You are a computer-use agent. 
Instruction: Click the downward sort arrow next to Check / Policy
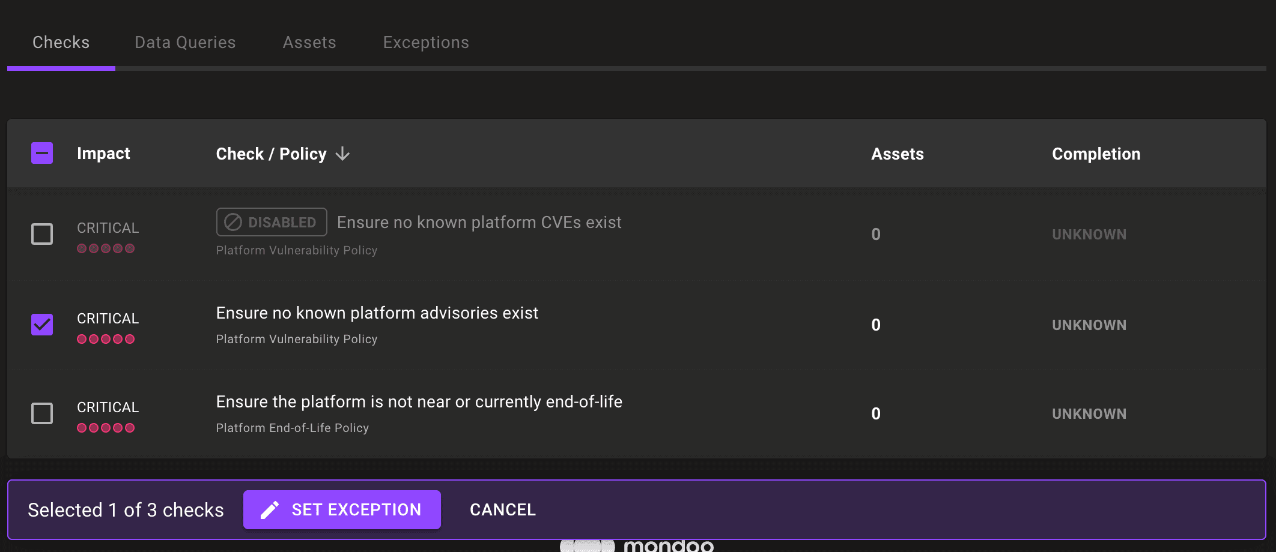[x=342, y=154]
